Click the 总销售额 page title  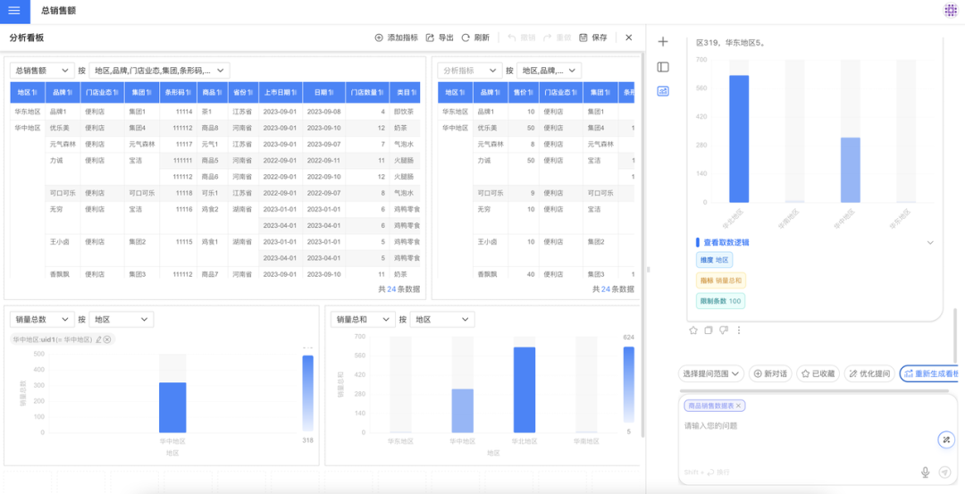(x=59, y=11)
